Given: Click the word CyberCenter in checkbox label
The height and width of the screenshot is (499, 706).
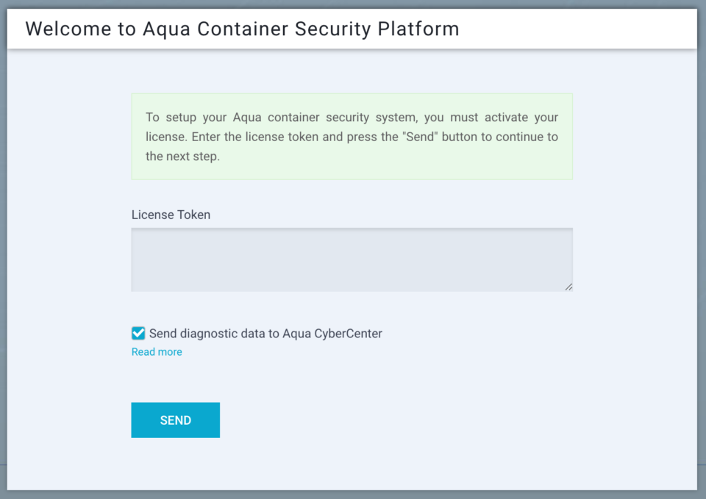Looking at the screenshot, I should point(349,333).
